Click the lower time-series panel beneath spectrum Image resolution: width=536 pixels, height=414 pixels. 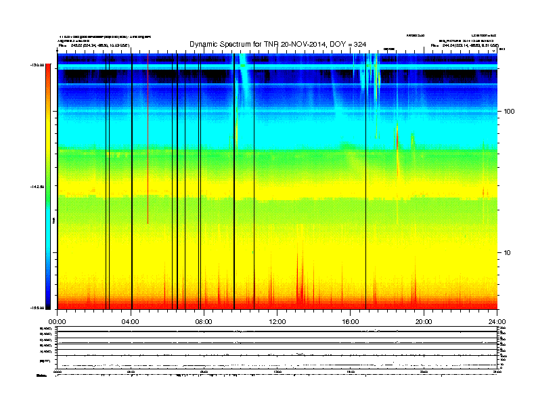(277, 348)
